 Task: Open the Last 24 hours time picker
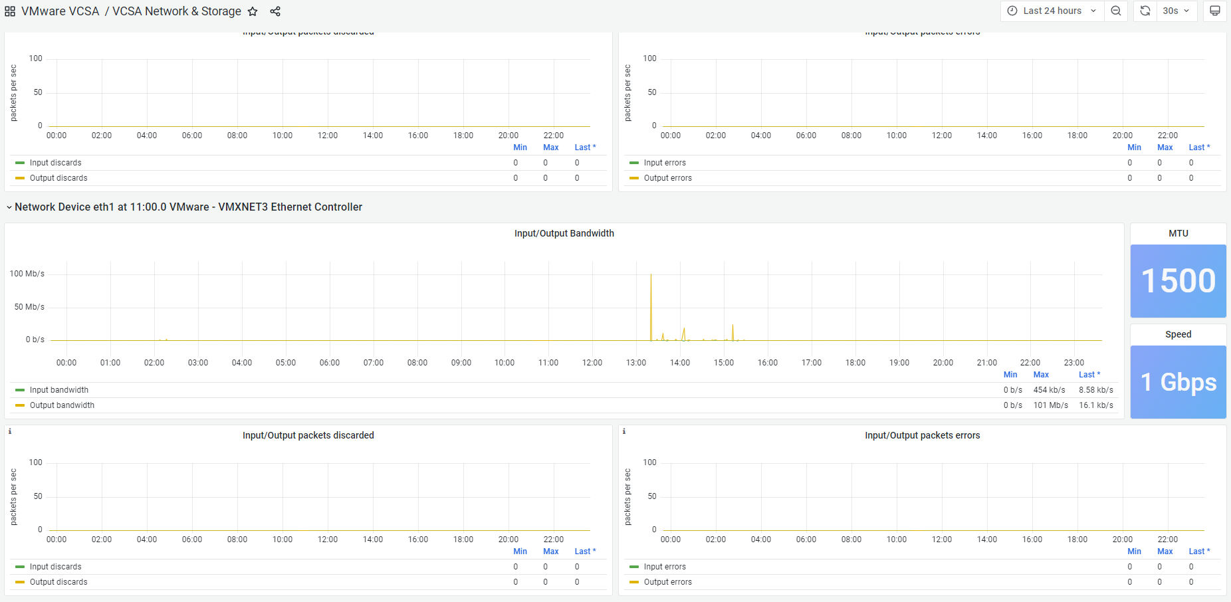click(1052, 11)
